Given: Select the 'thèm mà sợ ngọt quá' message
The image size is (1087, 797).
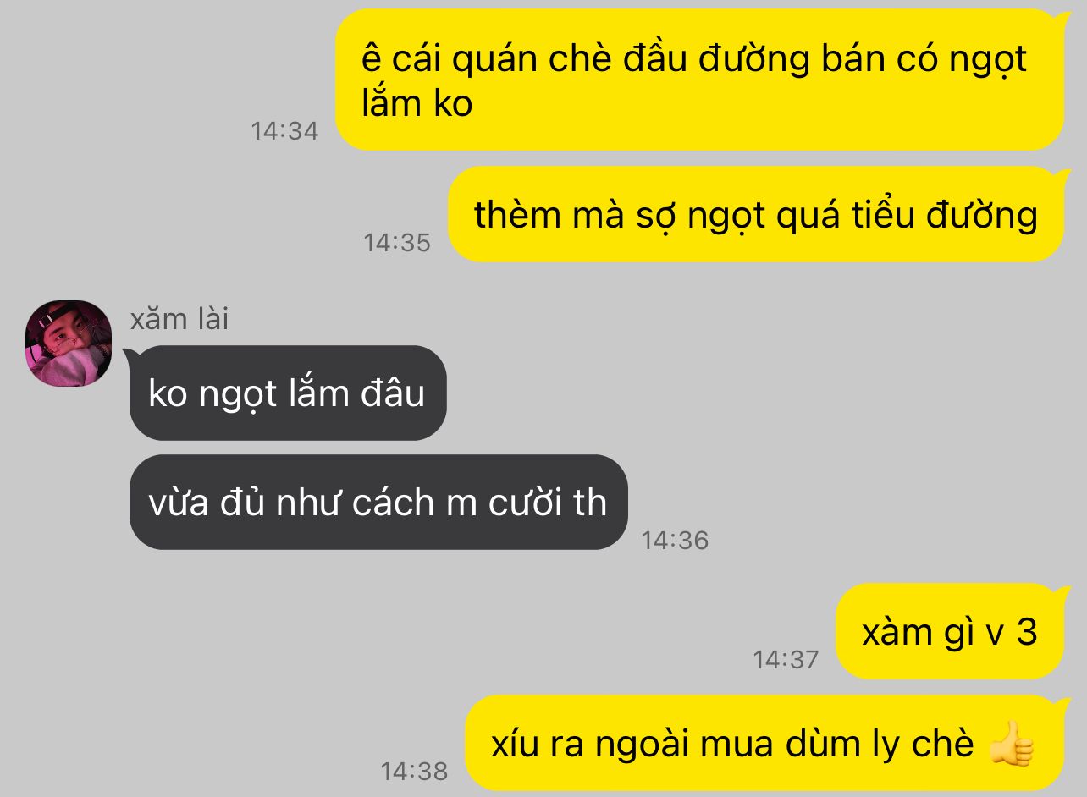Looking at the screenshot, I should [756, 215].
